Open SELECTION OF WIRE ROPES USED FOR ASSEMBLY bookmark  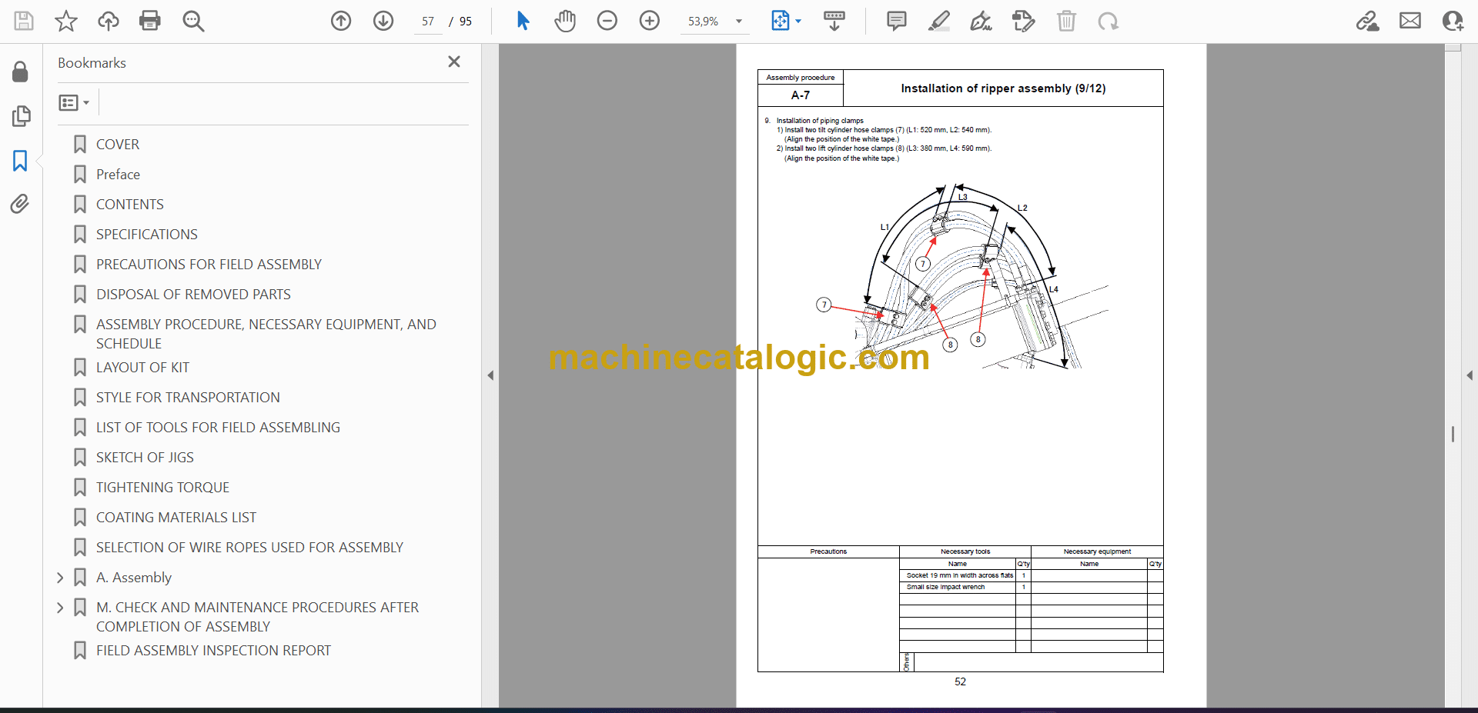[x=249, y=548]
